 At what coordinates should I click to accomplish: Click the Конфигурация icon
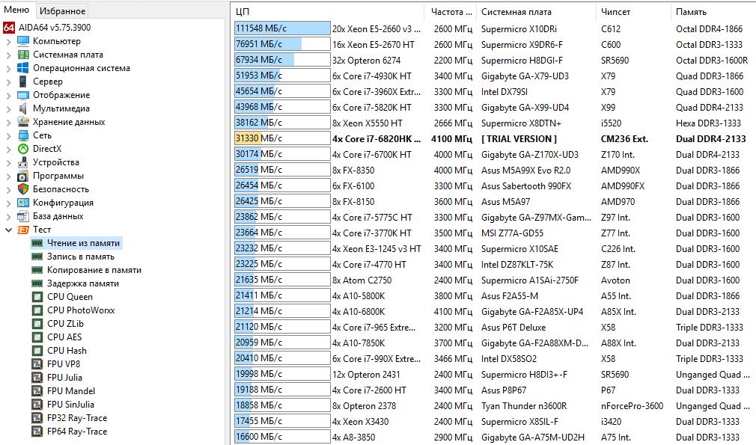23,203
